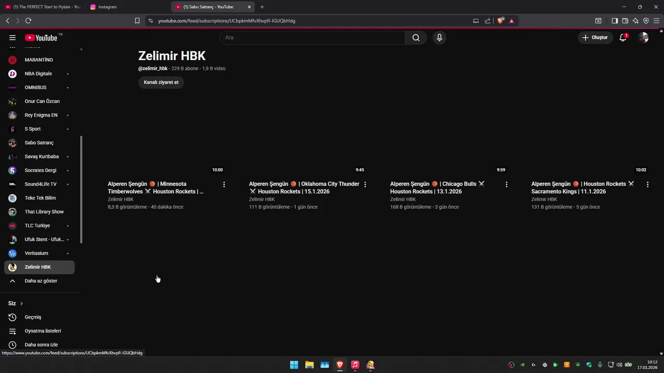Select S Sport subscription

39,129
